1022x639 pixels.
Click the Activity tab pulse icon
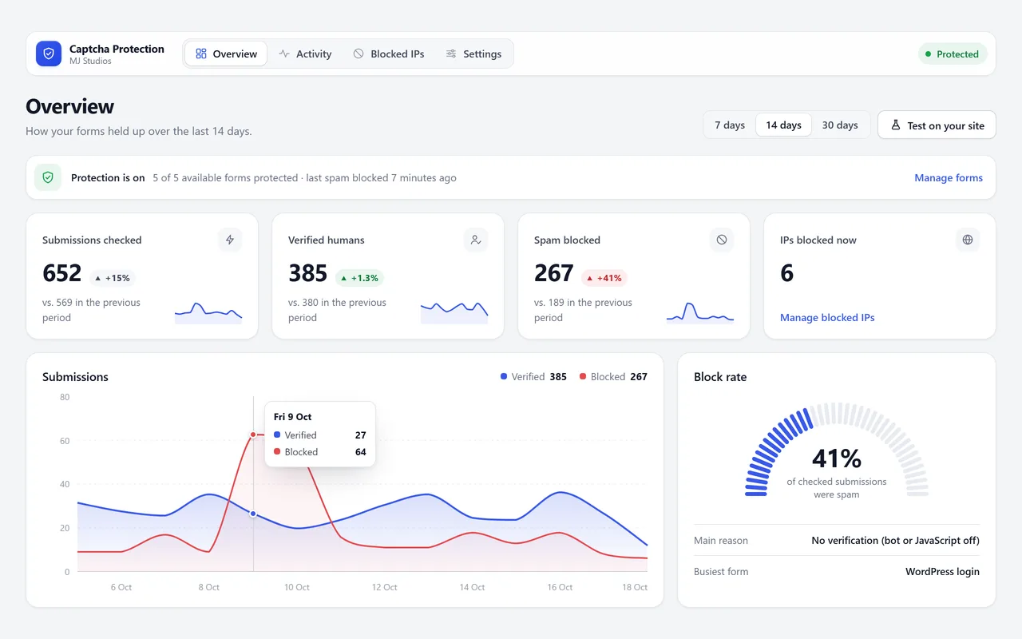tap(284, 54)
